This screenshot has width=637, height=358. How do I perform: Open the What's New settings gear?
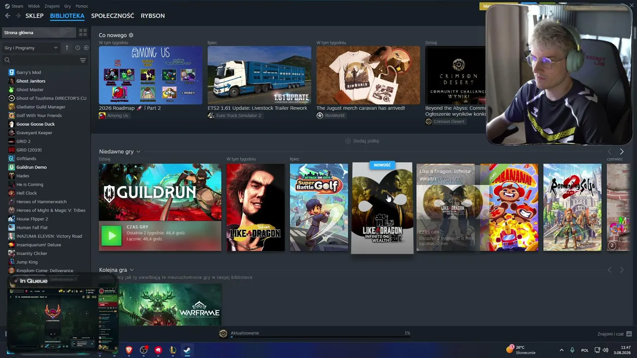point(131,35)
